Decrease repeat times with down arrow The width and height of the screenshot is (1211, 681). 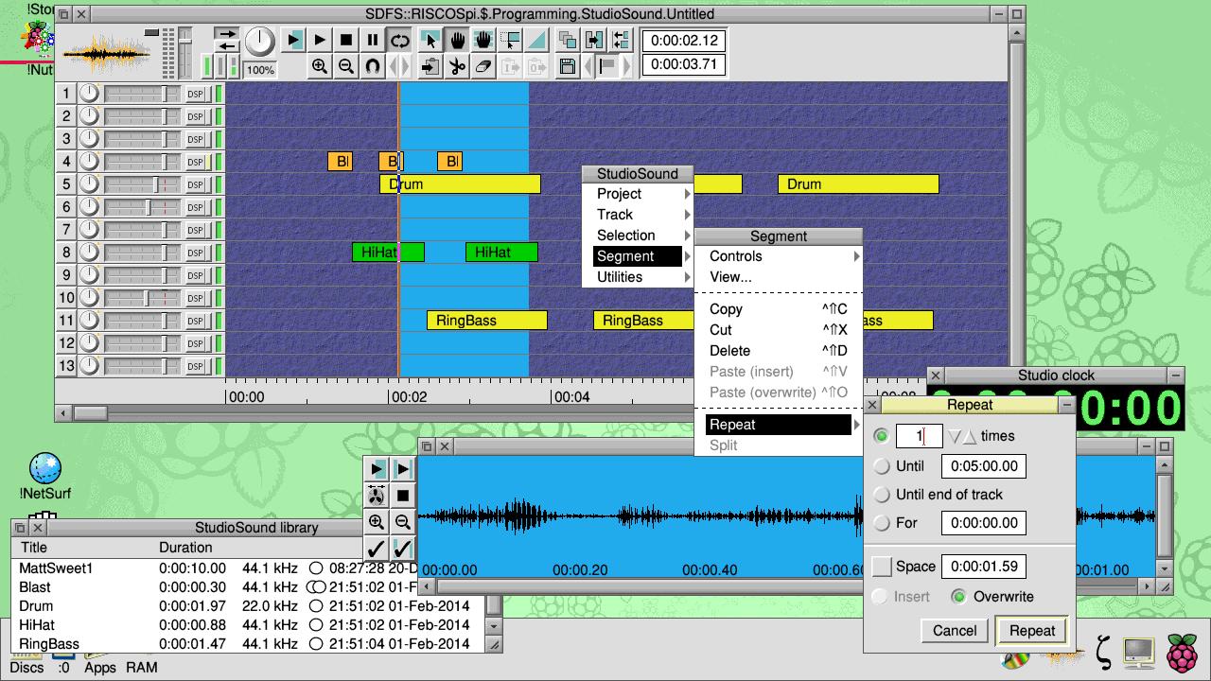[955, 436]
